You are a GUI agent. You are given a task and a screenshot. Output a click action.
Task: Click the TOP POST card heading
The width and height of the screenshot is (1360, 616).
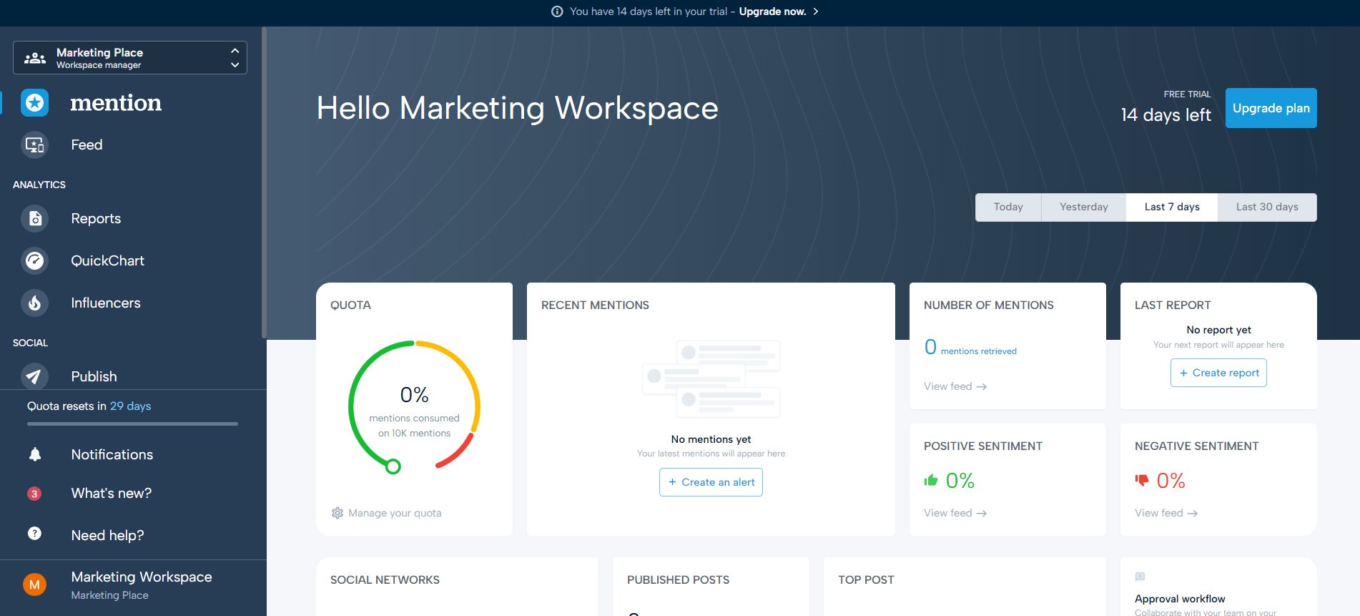coord(866,580)
